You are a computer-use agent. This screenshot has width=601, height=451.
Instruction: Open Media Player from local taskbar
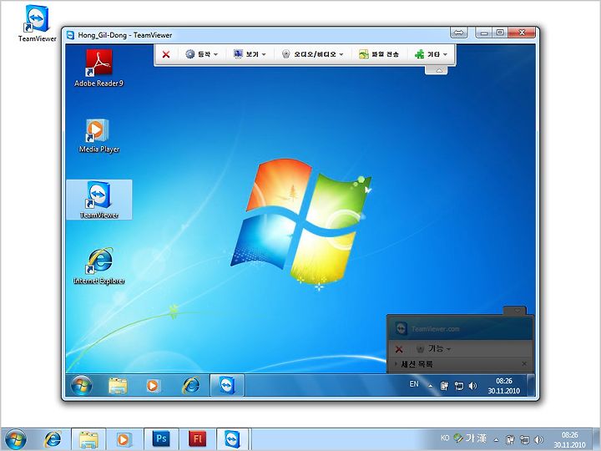[124, 439]
